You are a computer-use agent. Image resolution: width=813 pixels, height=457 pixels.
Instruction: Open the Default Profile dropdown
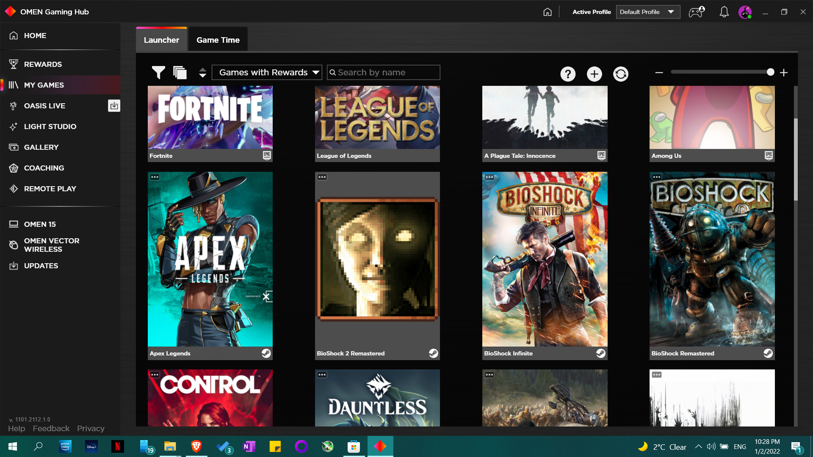647,12
